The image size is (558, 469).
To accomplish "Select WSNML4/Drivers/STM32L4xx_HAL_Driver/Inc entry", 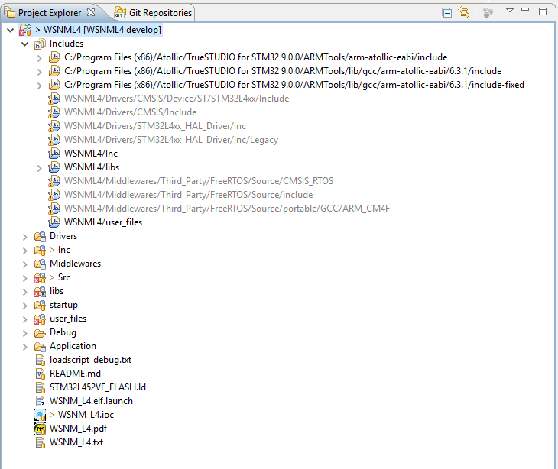I will pyautogui.click(x=155, y=126).
